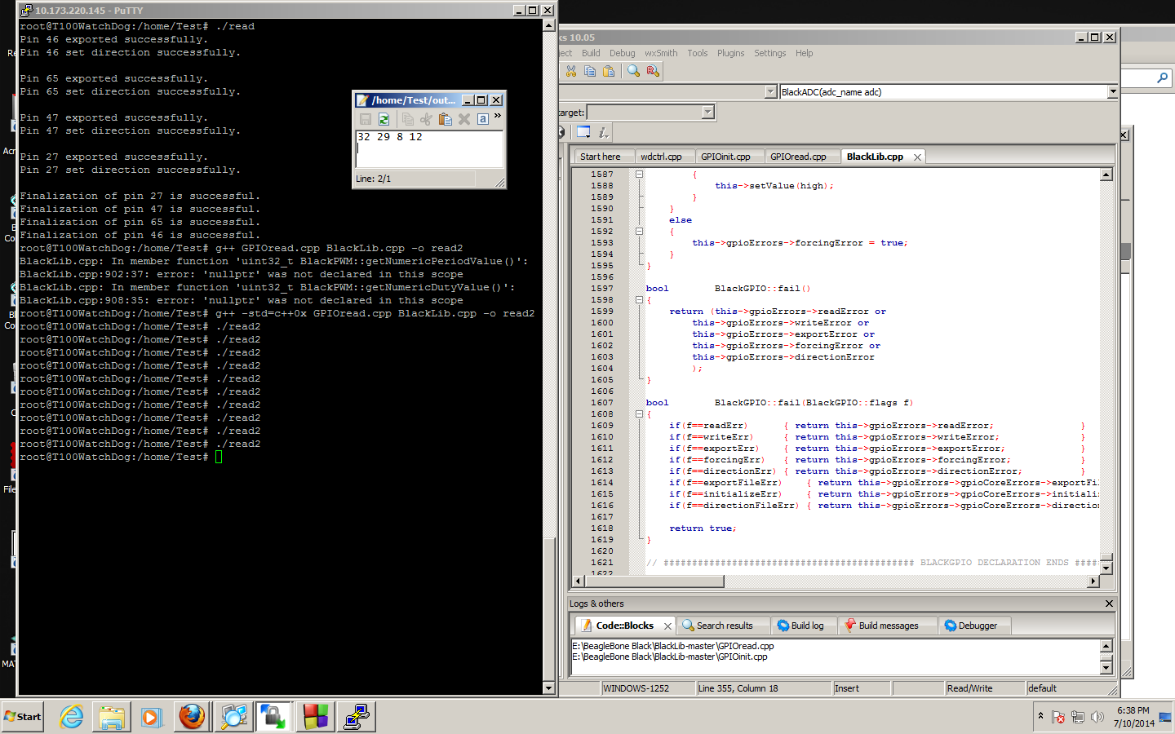Toggle the fold marker at line 1592
The width and height of the screenshot is (1175, 734).
(640, 232)
